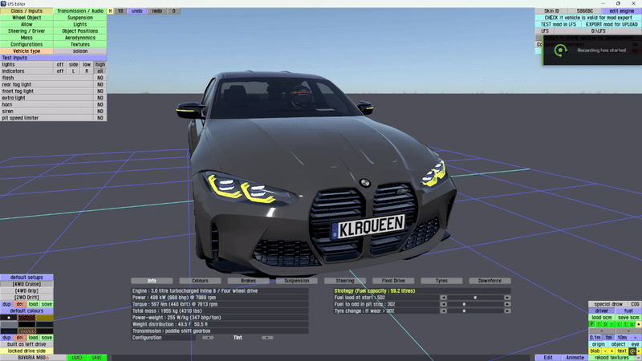Select the brown default colour swatch
Image resolution: width=642 pixels, height=361 pixels.
pyautogui.click(x=26, y=331)
